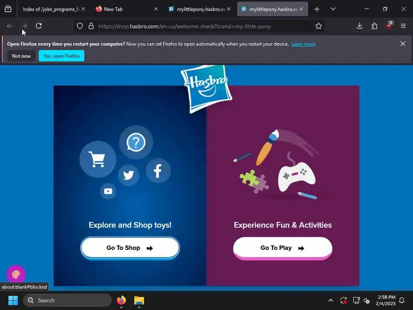Follow the Learn more link

tap(303, 44)
